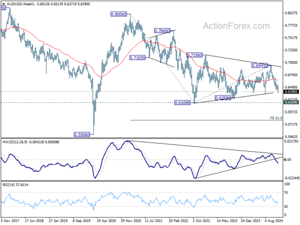Screen dimensions: 300x225
Task: Click the 0.80275 price axis value
Action: pos(291,13)
